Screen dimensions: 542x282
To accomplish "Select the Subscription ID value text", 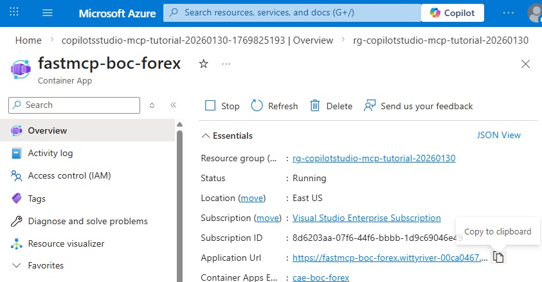I will [x=377, y=238].
